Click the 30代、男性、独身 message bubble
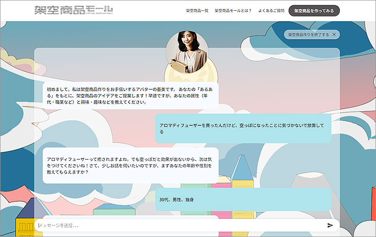 coord(243,199)
